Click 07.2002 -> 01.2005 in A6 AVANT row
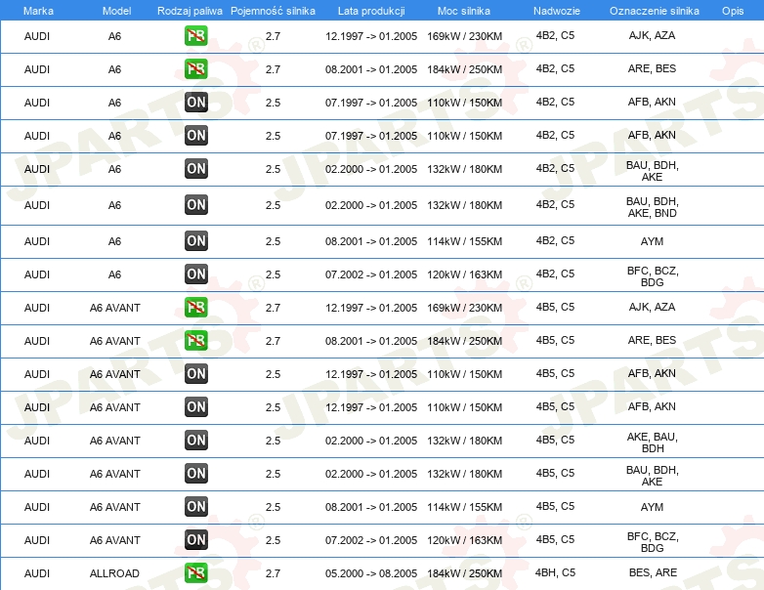764x590 pixels. [371, 540]
